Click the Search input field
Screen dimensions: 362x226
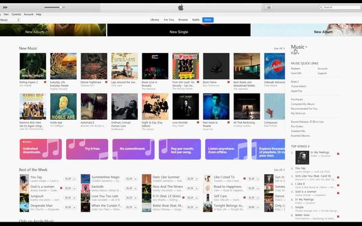pos(340,7)
